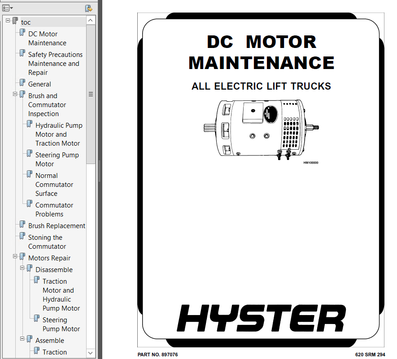Click the find current bookmark icon
397x359 pixels.
[x=89, y=9]
